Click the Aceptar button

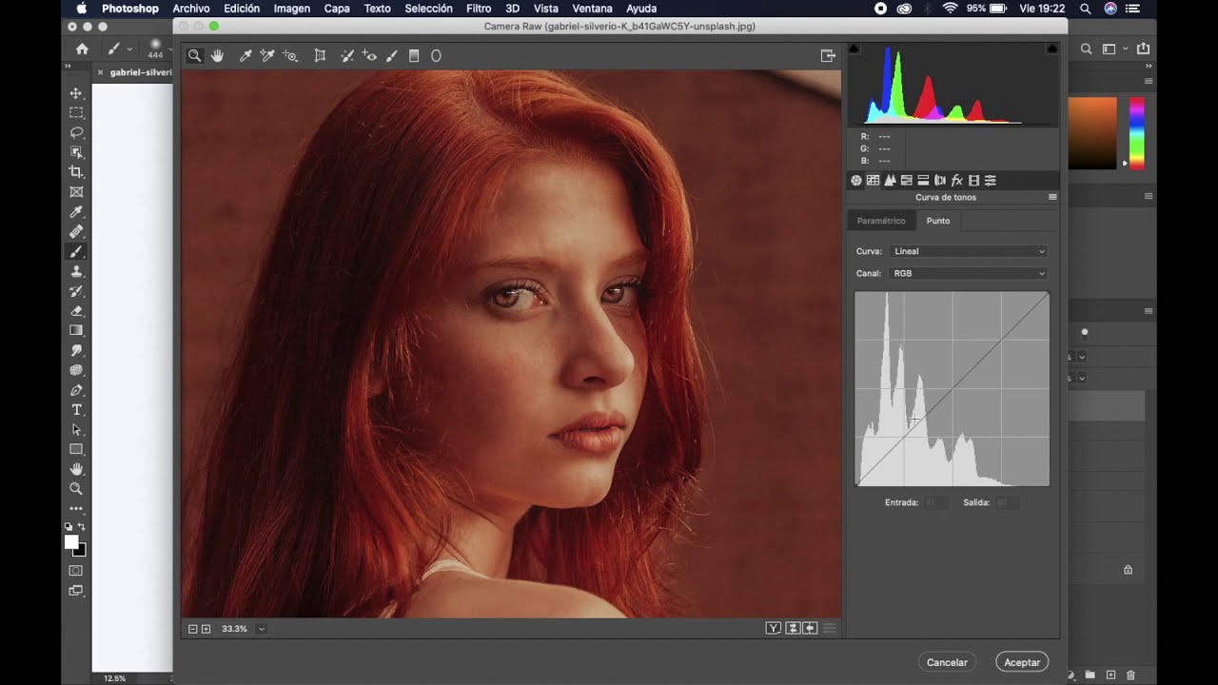coord(1022,662)
